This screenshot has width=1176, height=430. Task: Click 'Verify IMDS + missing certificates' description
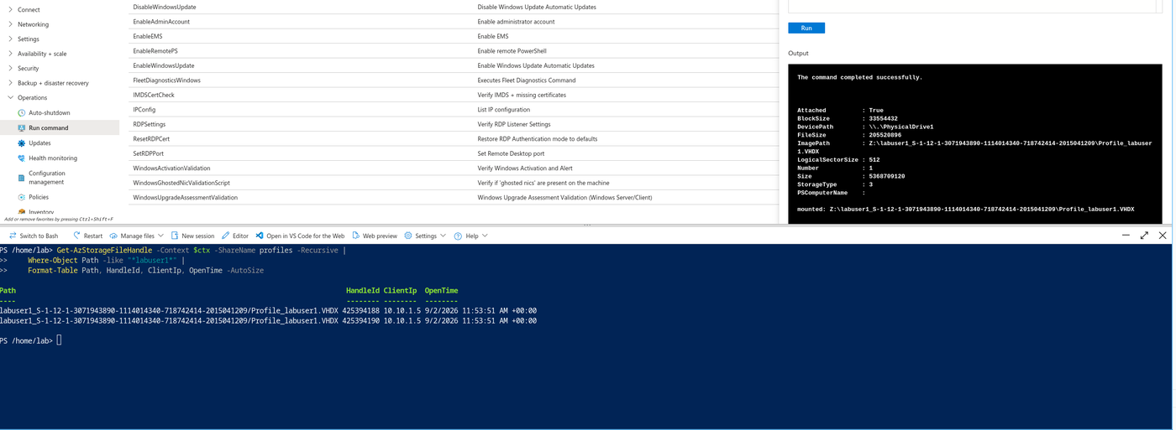(x=522, y=95)
